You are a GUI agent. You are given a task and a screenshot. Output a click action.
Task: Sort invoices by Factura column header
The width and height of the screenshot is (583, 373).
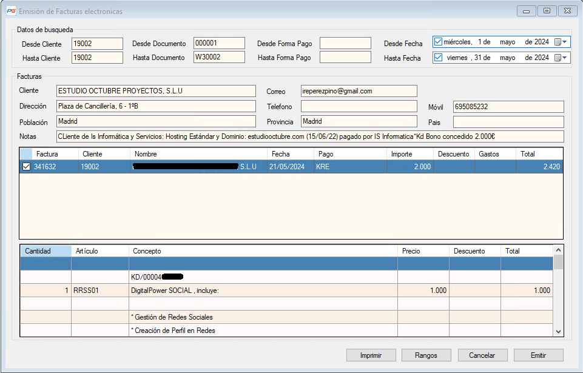coord(55,154)
